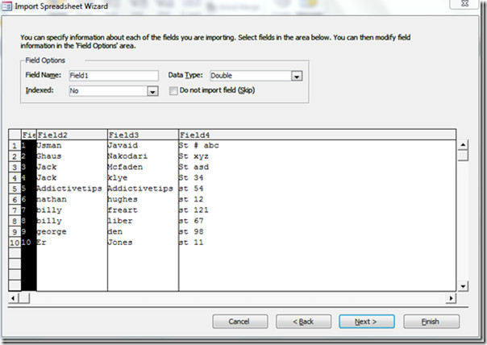Click the cell containing 'nathan'
The image size is (487, 345).
(72, 199)
